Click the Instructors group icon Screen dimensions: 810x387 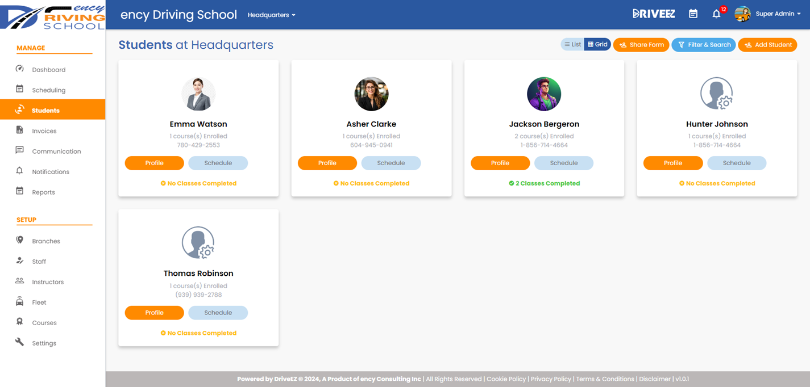(19, 281)
